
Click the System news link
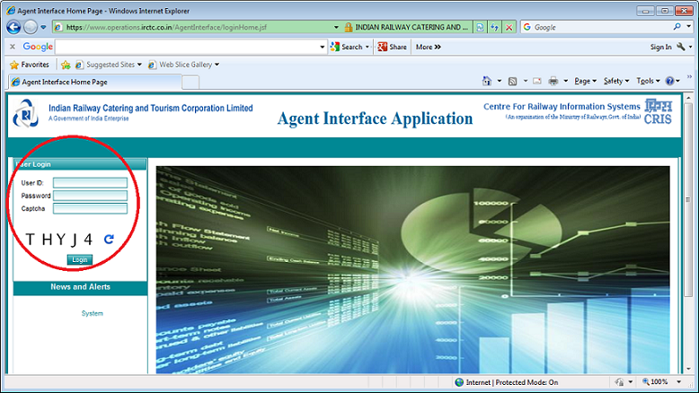point(93,313)
